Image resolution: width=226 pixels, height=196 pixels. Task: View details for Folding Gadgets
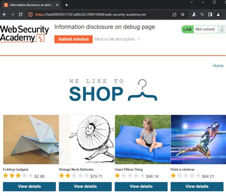(30, 187)
